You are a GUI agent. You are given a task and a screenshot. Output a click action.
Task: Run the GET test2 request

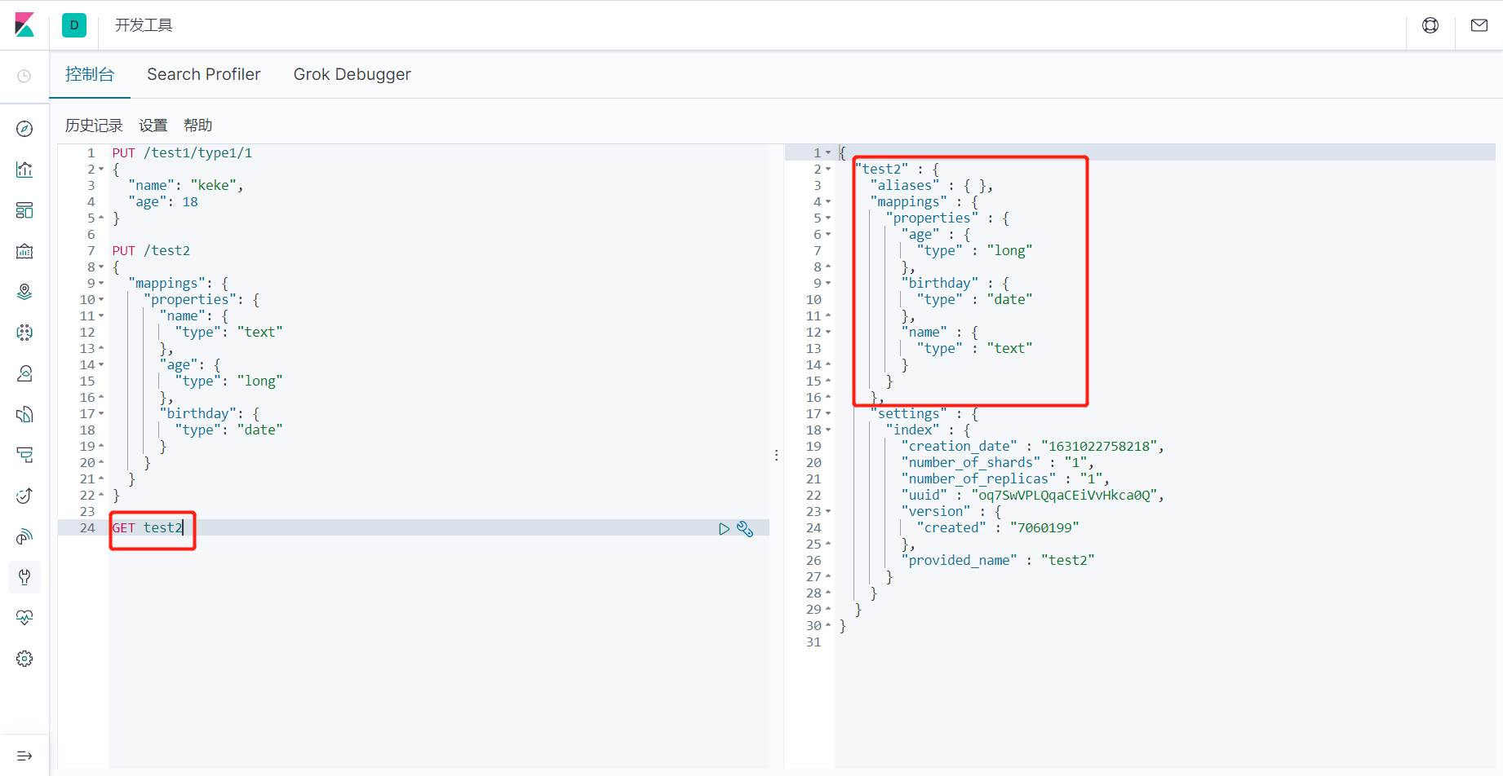coord(724,529)
